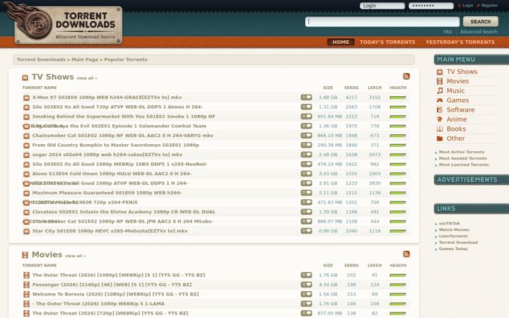Open Most Leeched Torrents link
Viewport: 509px width, 318px height.
[464, 165]
